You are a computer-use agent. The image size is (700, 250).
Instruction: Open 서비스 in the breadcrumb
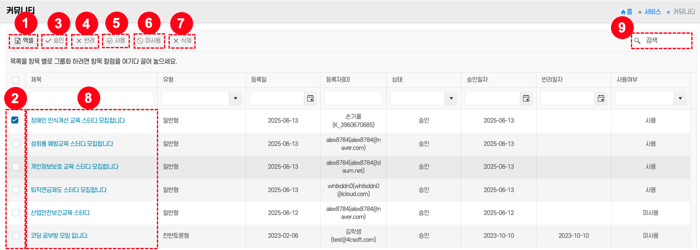tap(652, 12)
